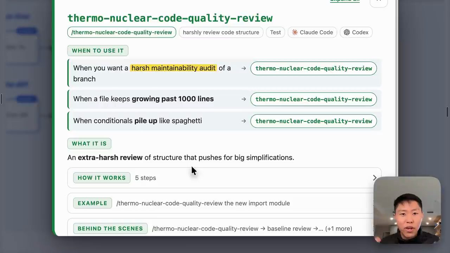Click the Example command text about import module
The height and width of the screenshot is (253, 450).
click(203, 203)
